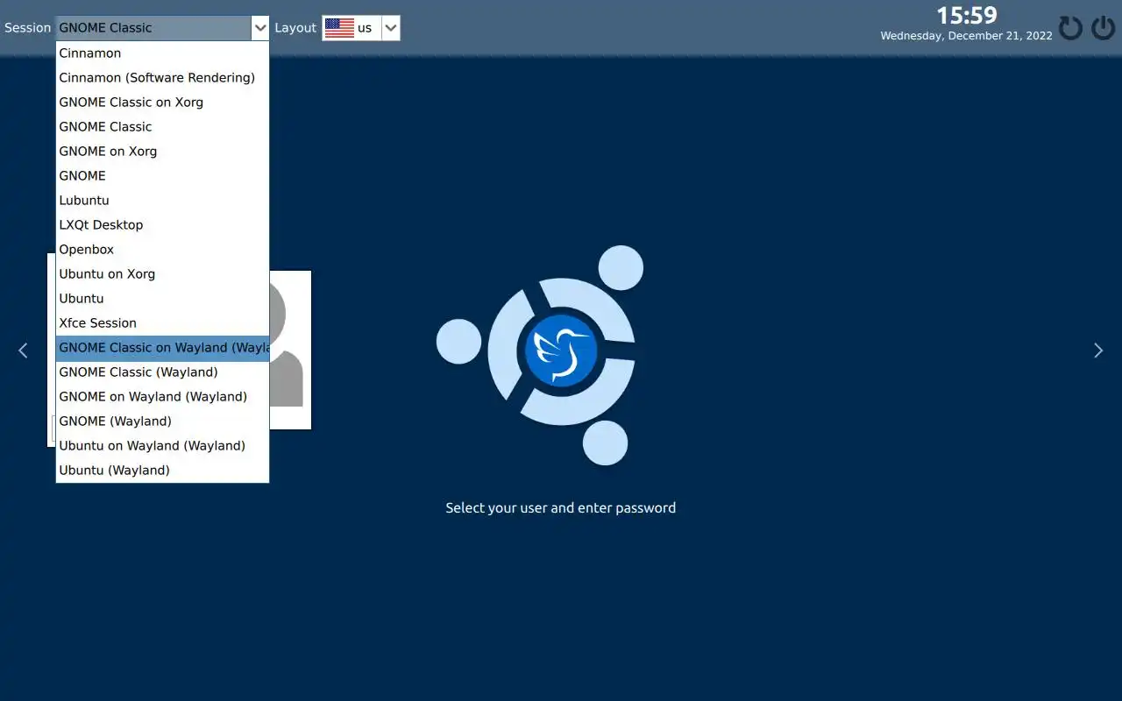Screen dimensions: 1122x701
Task: Click the reboot icon
Action: click(x=1070, y=28)
